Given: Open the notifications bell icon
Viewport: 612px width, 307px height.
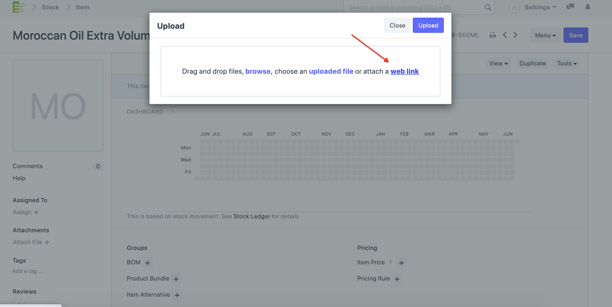Looking at the screenshot, I should tap(588, 7).
